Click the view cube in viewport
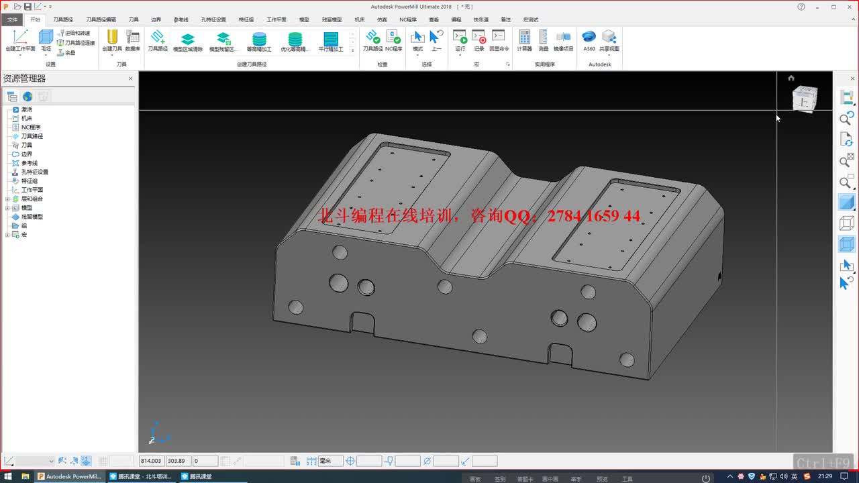The height and width of the screenshot is (483, 859). [805, 99]
